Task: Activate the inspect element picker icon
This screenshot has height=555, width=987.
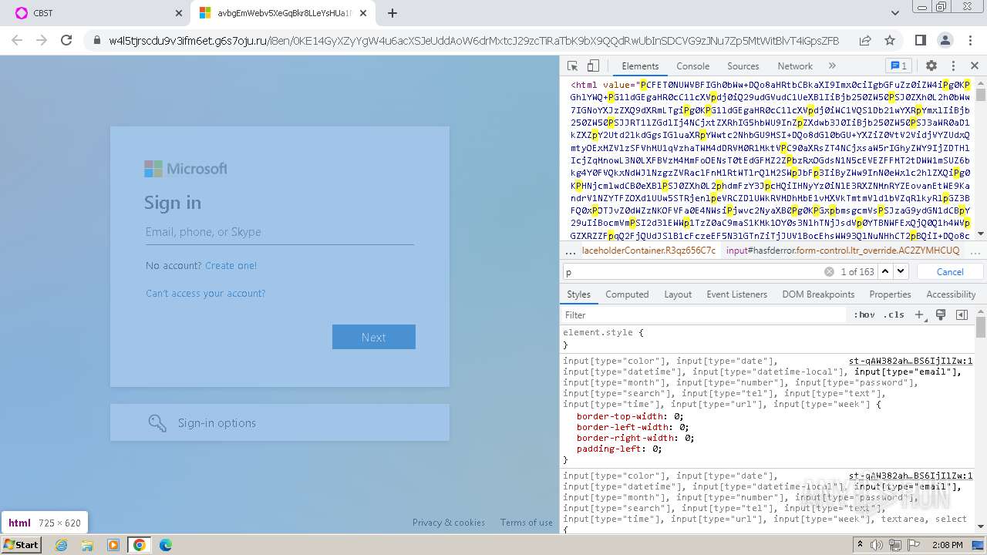Action: coord(572,66)
